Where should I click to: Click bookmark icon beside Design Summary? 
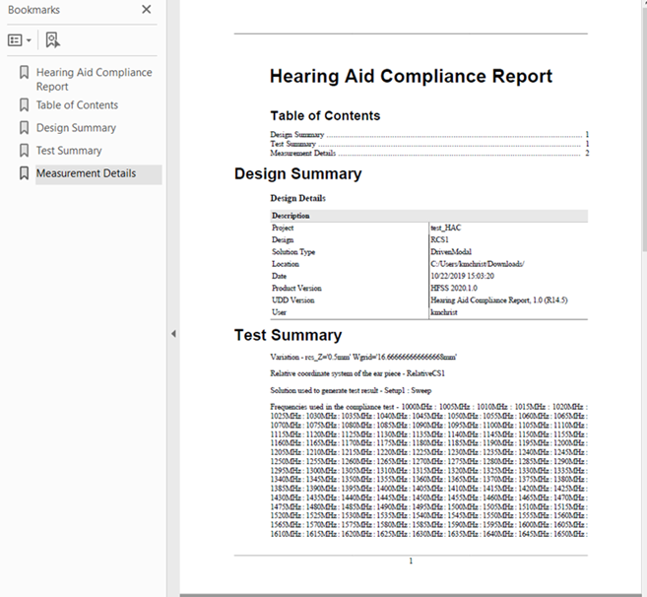(25, 127)
